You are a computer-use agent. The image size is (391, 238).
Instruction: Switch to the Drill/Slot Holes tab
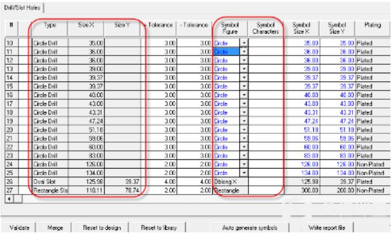point(22,8)
